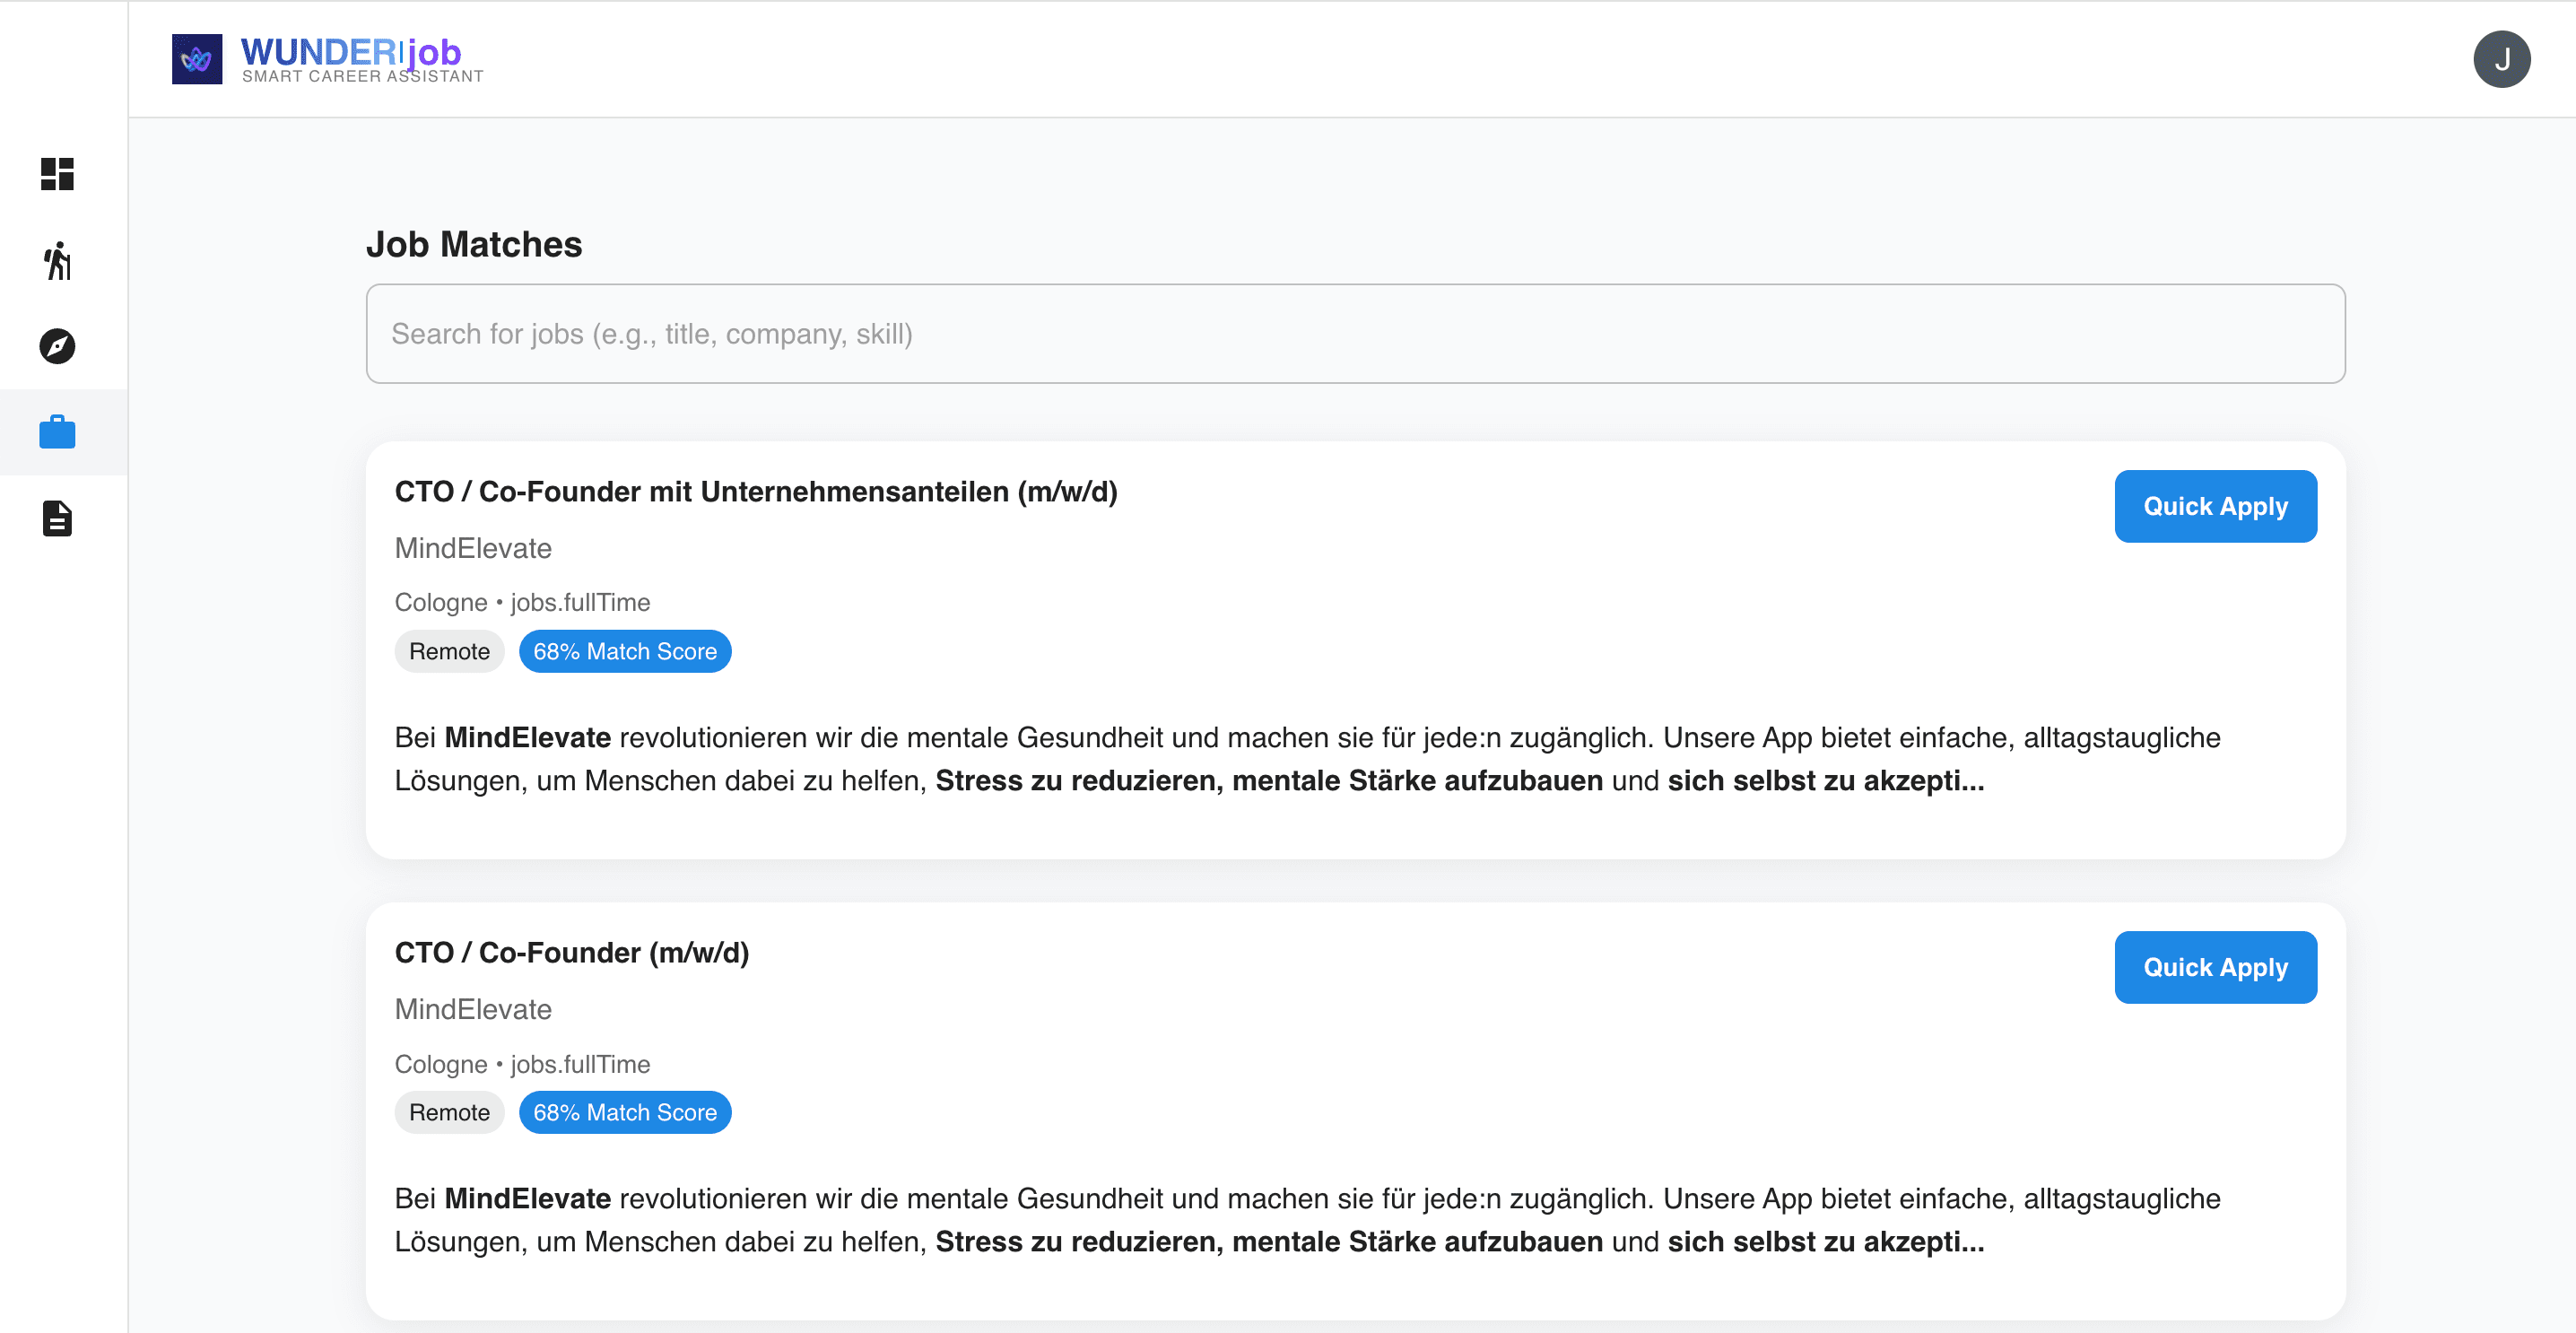Viewport: 2576px width, 1333px height.
Task: Open the document/resume icon in sidebar
Action: pos(57,518)
